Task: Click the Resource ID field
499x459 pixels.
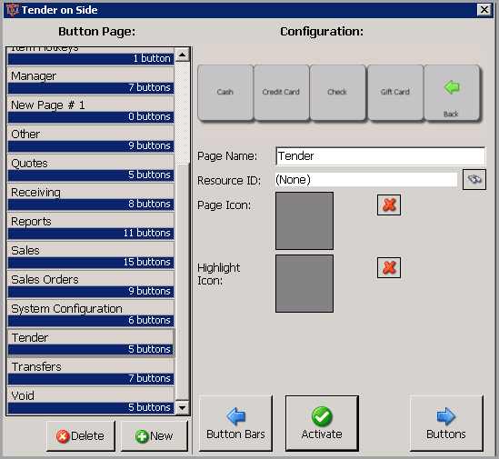Action: pyautogui.click(x=366, y=180)
